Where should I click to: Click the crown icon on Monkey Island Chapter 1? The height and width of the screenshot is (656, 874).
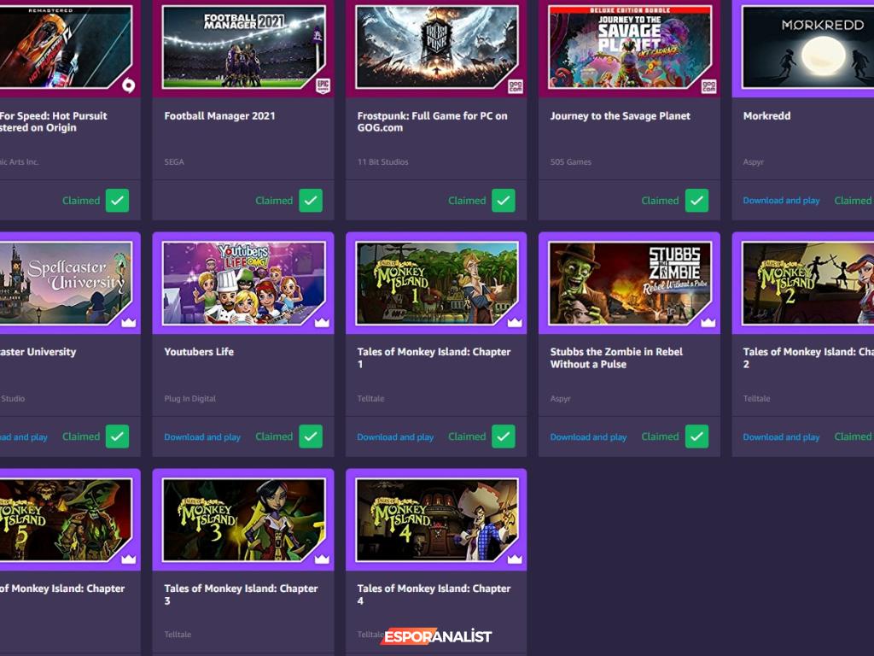pyautogui.click(x=515, y=322)
